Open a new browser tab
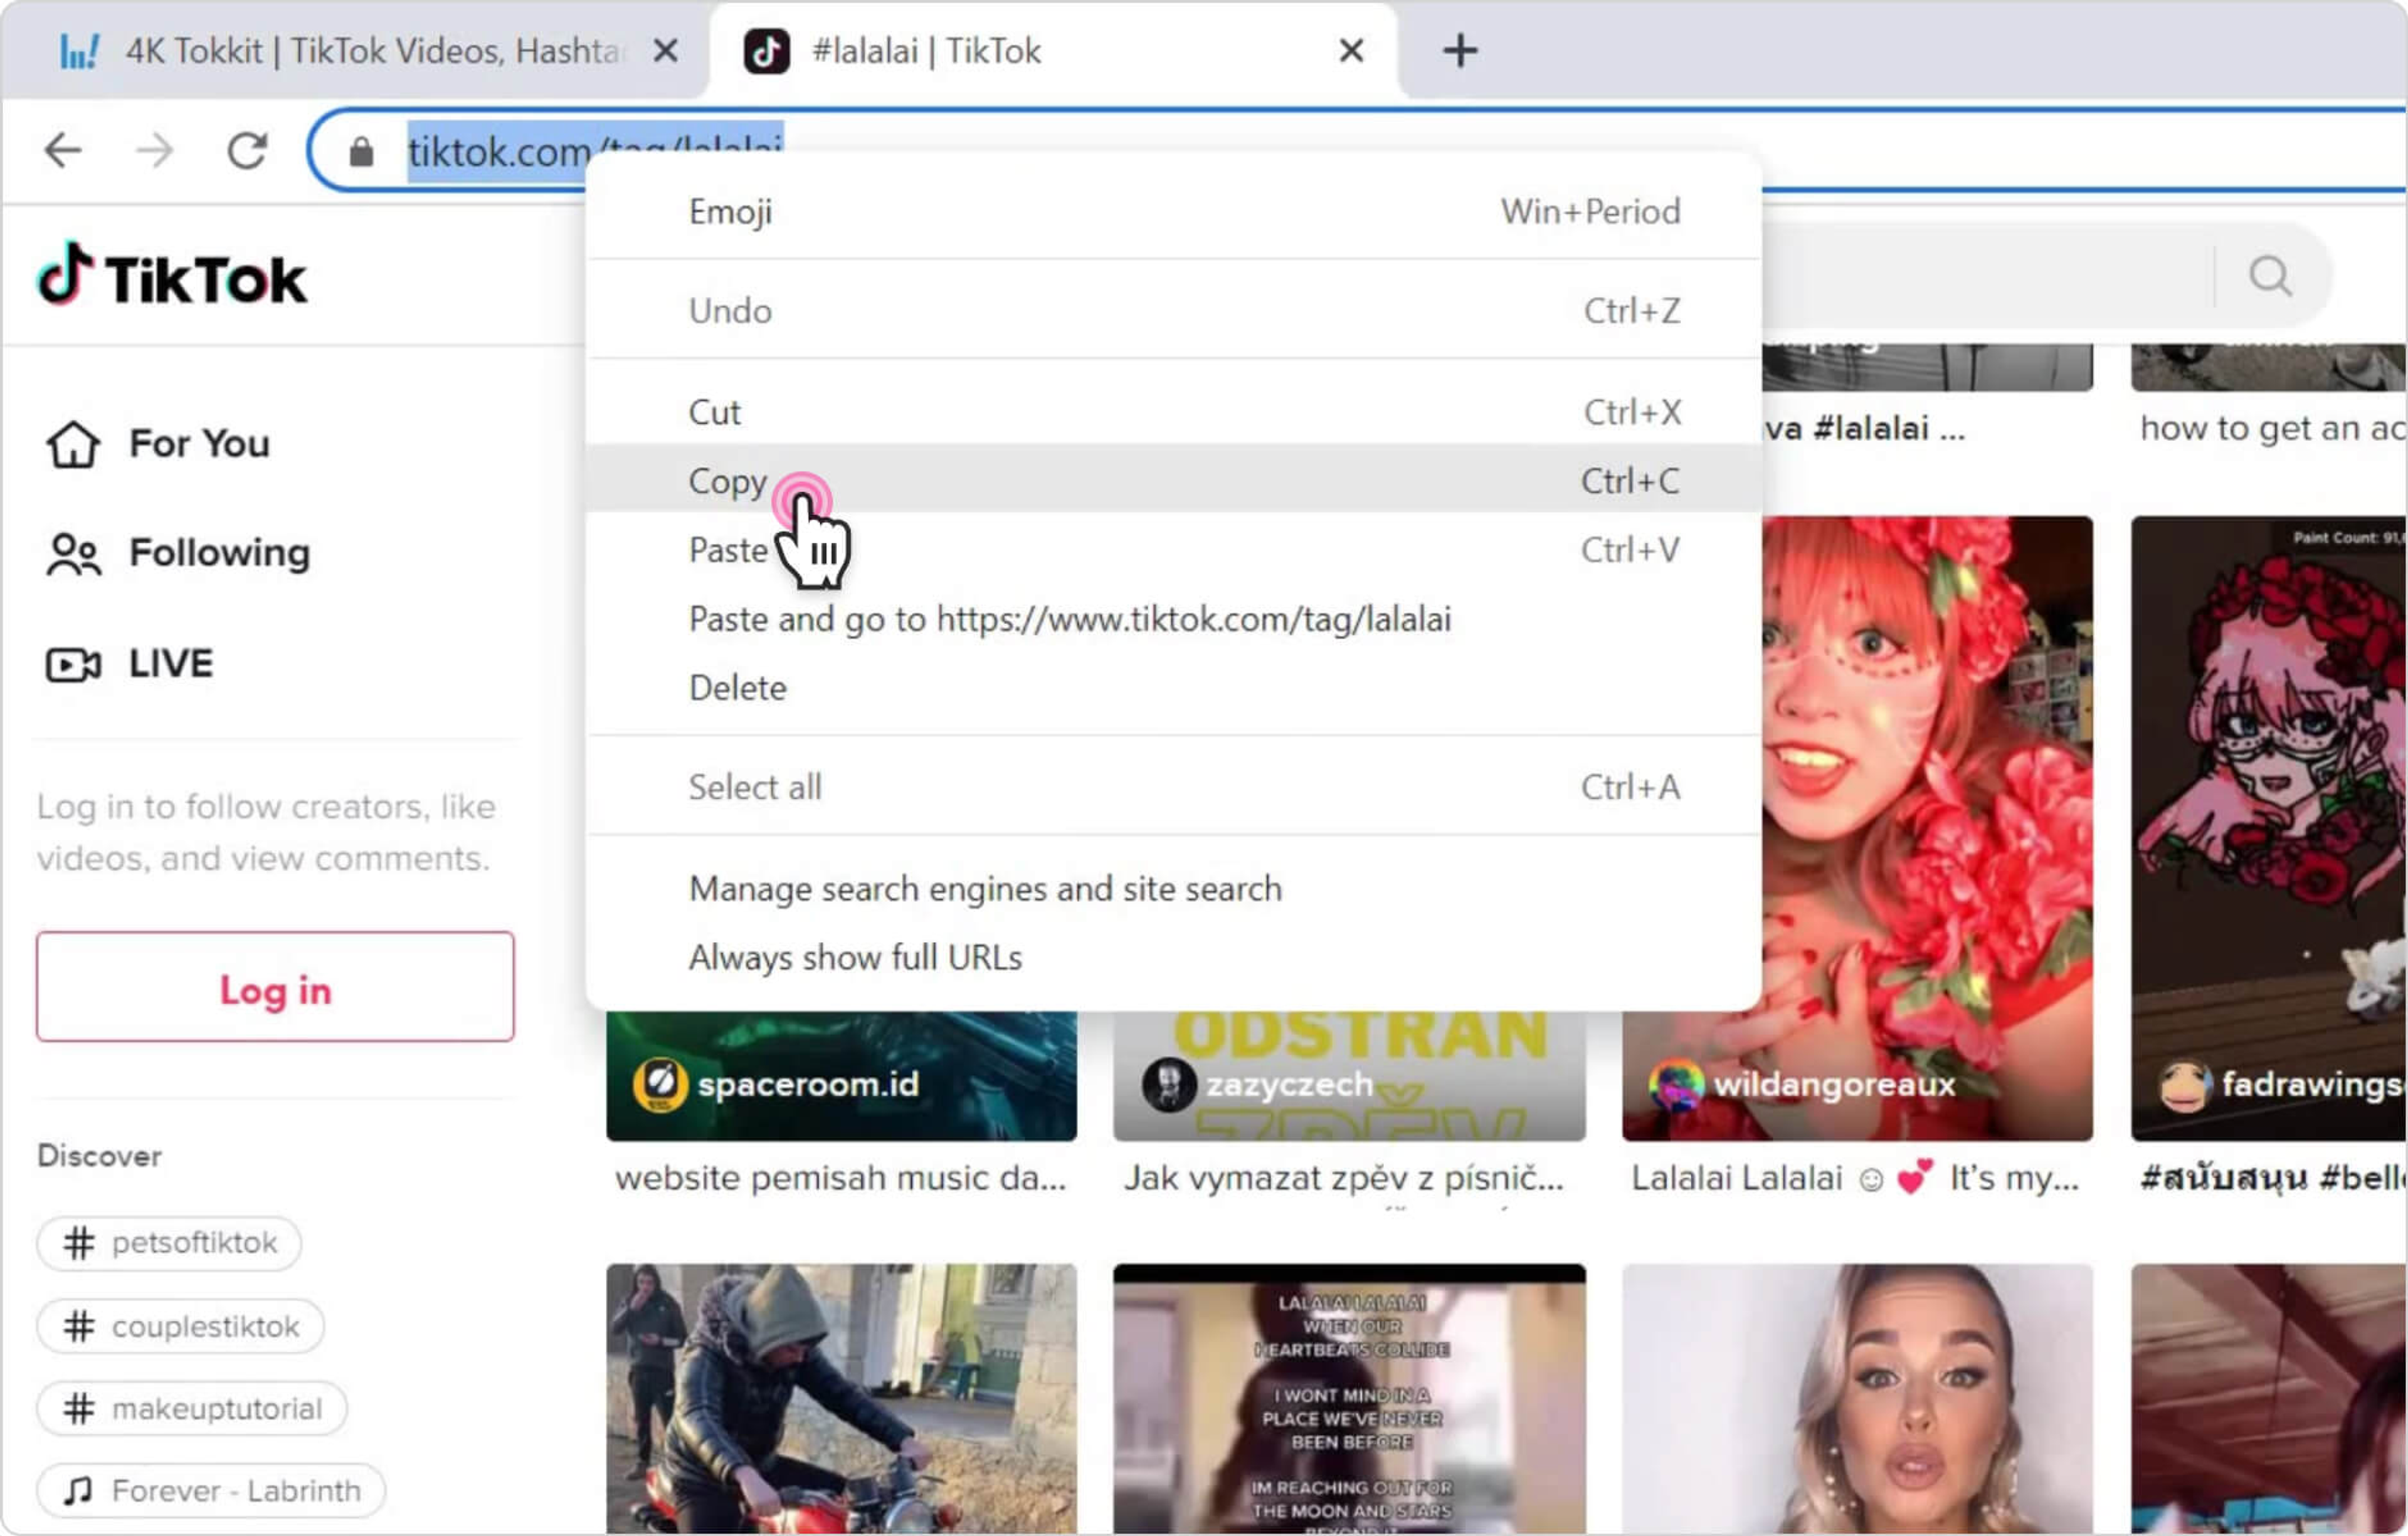Viewport: 2408px width, 1536px height. click(x=1459, y=51)
